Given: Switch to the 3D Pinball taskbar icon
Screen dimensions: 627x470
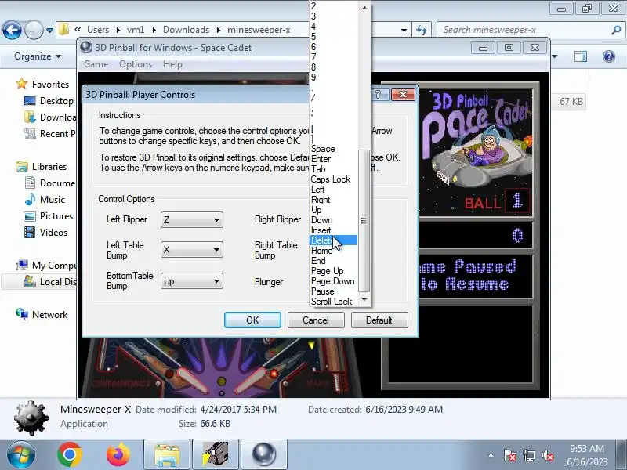Looking at the screenshot, I should coord(264,455).
